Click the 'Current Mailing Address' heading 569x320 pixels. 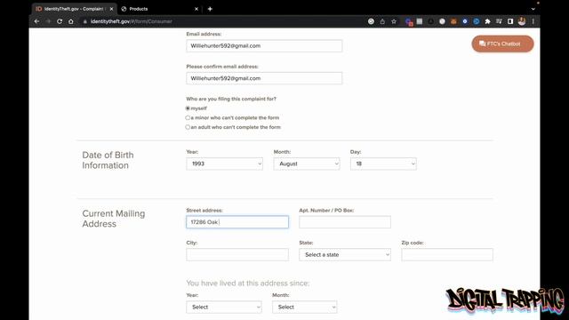pyautogui.click(x=113, y=219)
